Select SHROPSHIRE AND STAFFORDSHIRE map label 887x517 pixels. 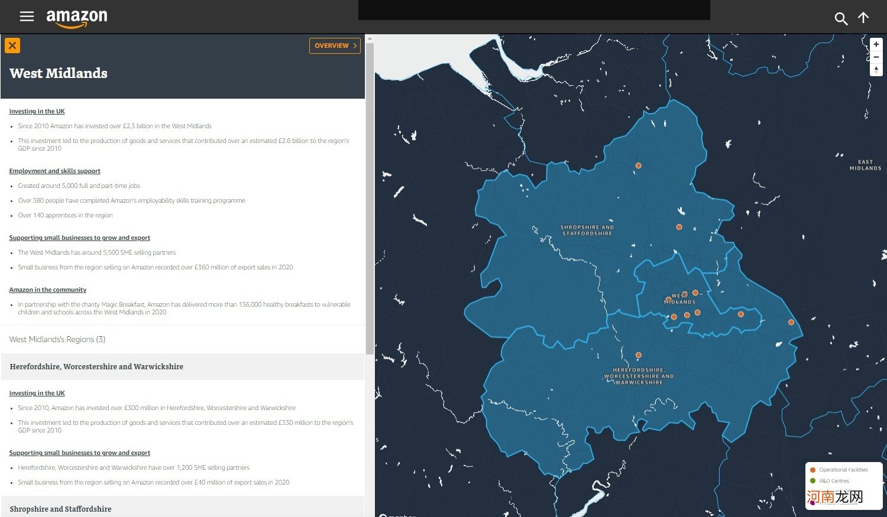tap(587, 230)
